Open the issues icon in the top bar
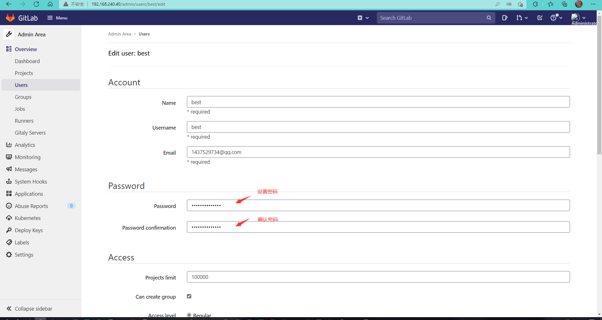This screenshot has width=602, height=320. (505, 18)
